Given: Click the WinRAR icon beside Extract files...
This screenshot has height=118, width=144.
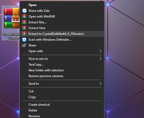Looking at the screenshot, I should [24, 22].
